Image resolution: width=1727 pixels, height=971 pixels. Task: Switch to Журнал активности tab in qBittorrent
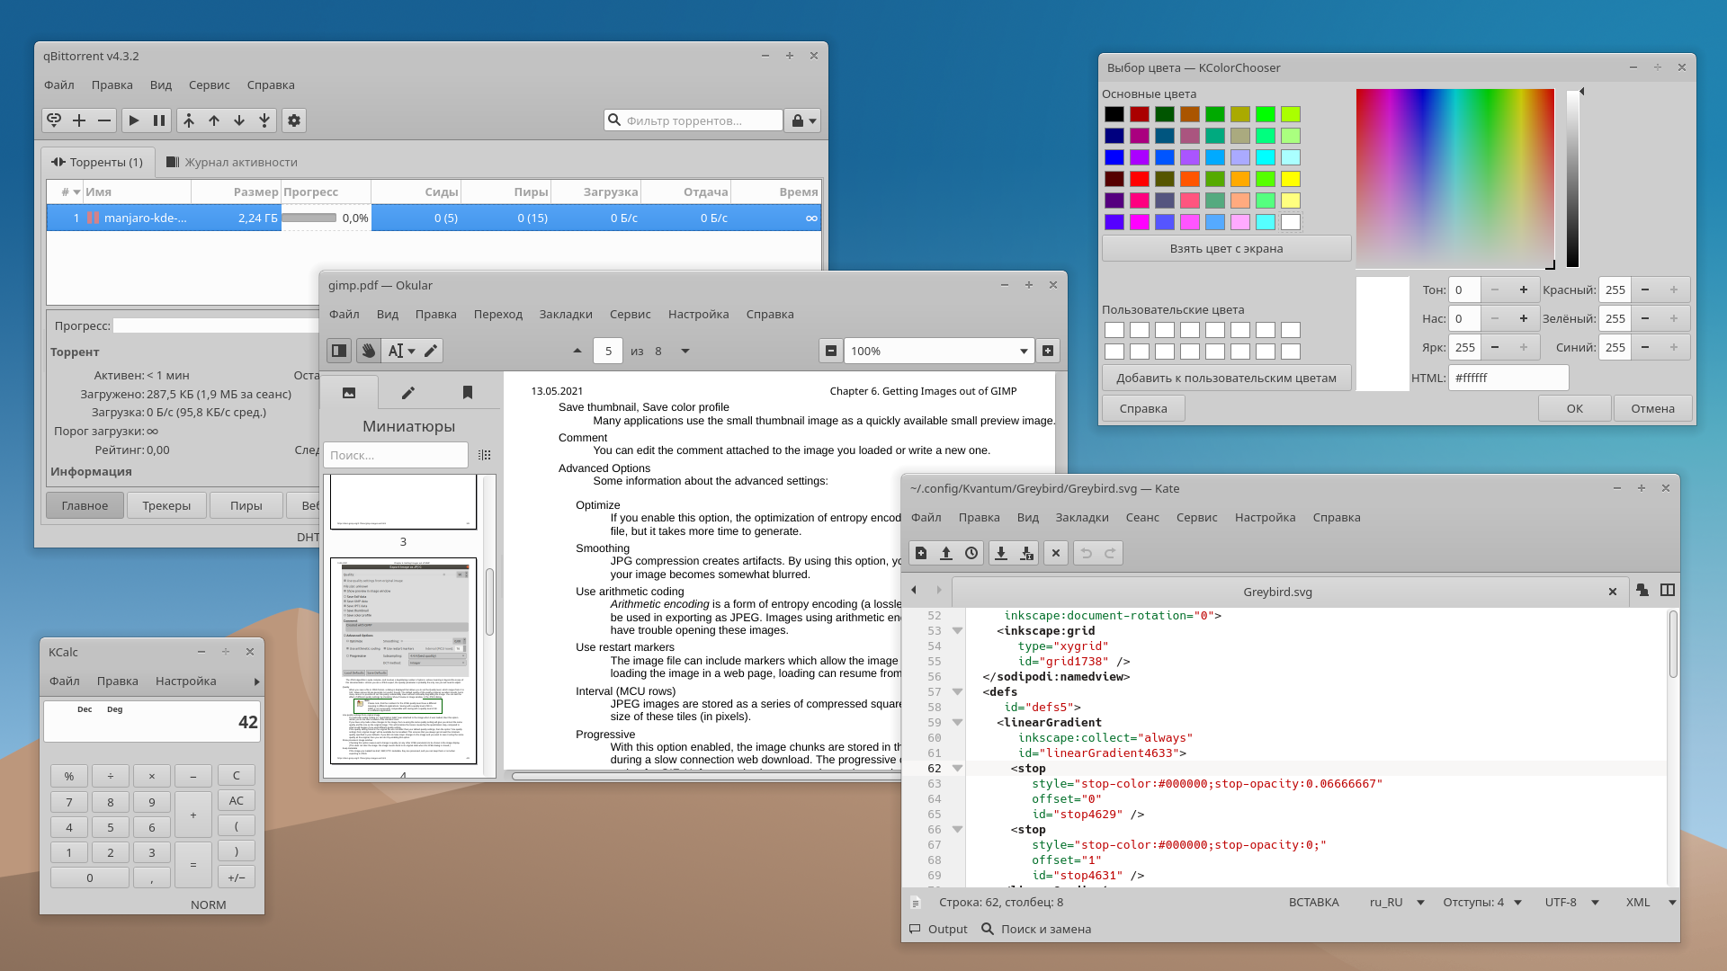click(232, 163)
